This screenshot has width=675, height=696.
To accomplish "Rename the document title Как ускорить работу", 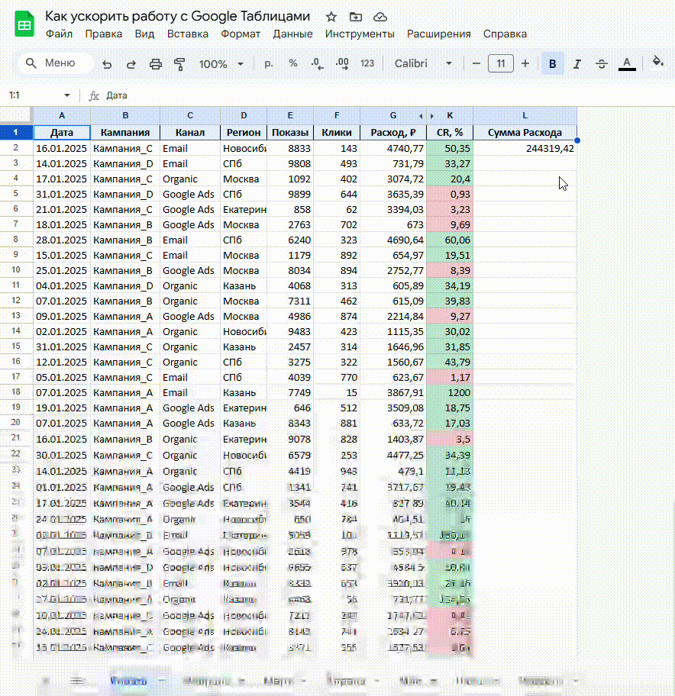I will click(x=178, y=17).
